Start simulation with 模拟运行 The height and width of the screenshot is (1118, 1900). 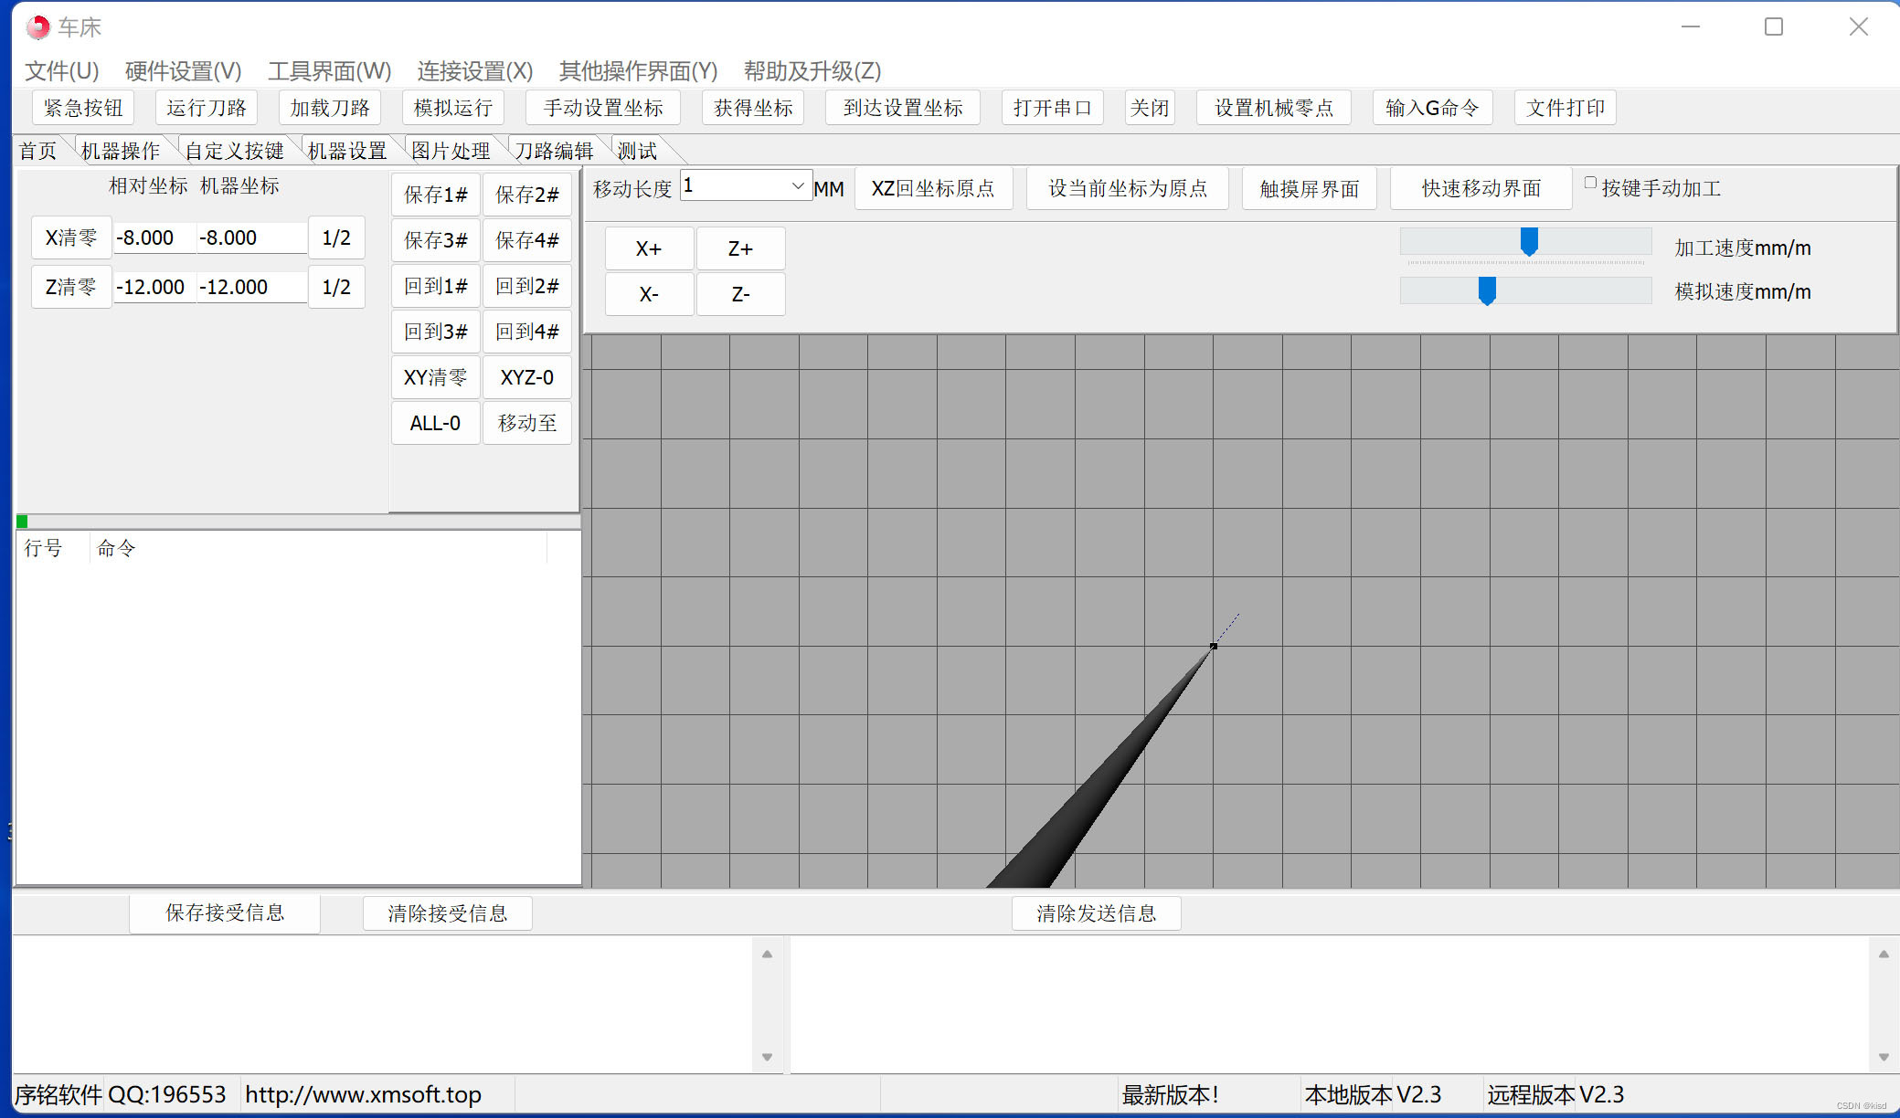pyautogui.click(x=452, y=107)
